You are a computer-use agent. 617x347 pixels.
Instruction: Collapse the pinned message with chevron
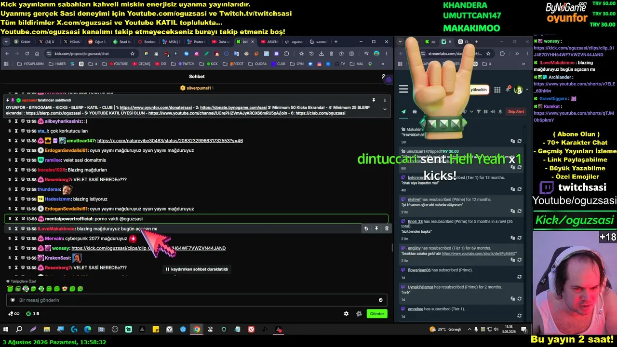[385, 109]
